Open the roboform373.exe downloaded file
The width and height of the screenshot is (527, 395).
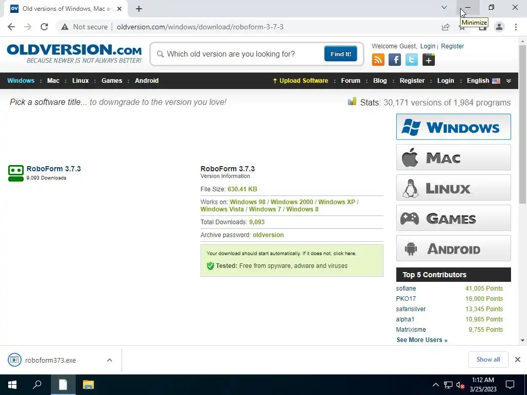[x=50, y=360]
